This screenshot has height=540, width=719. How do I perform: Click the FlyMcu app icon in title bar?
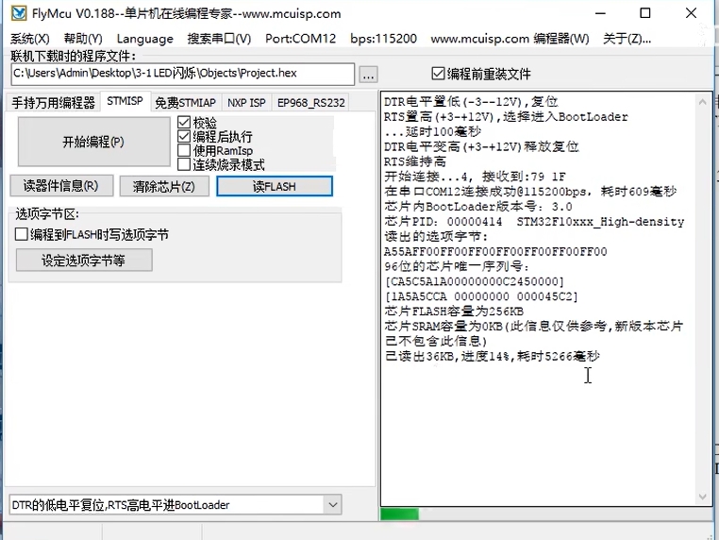tap(19, 13)
